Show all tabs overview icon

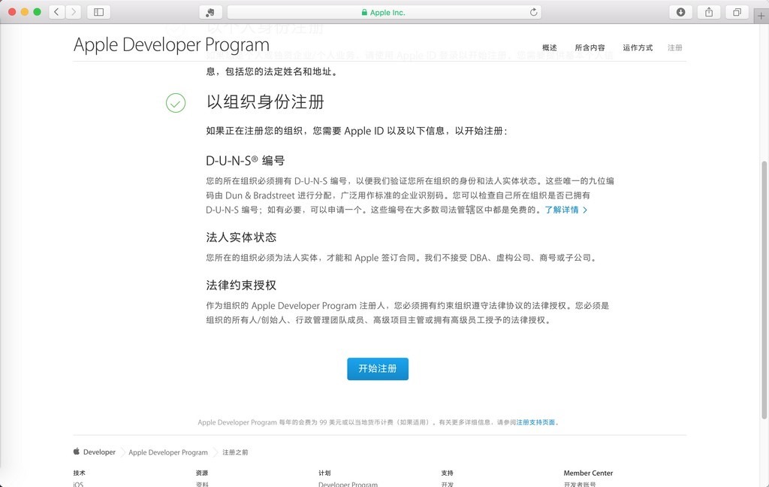coord(737,12)
